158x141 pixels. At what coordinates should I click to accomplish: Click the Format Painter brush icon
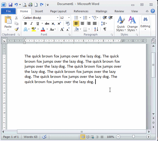16,29
